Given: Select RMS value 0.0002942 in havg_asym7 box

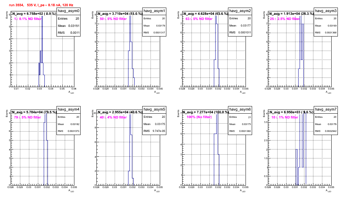Looking at the screenshot, I should [x=331, y=131].
